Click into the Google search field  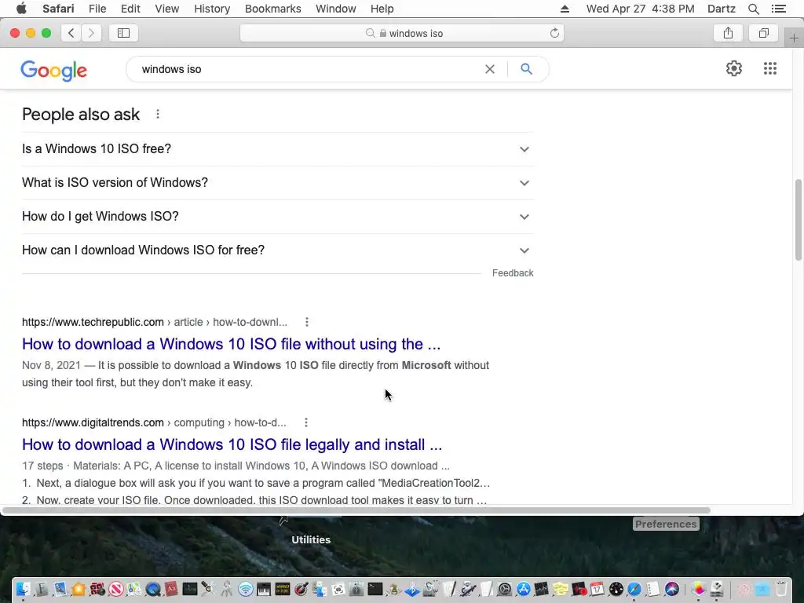pos(308,69)
